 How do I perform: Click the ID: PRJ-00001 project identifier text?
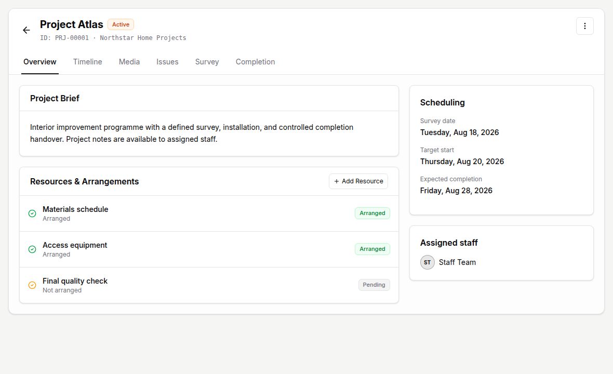click(64, 38)
